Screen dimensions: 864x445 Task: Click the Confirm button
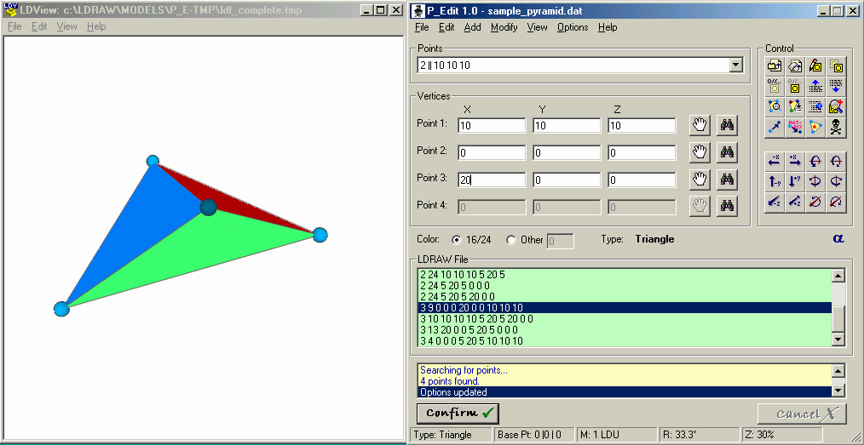[x=458, y=414]
